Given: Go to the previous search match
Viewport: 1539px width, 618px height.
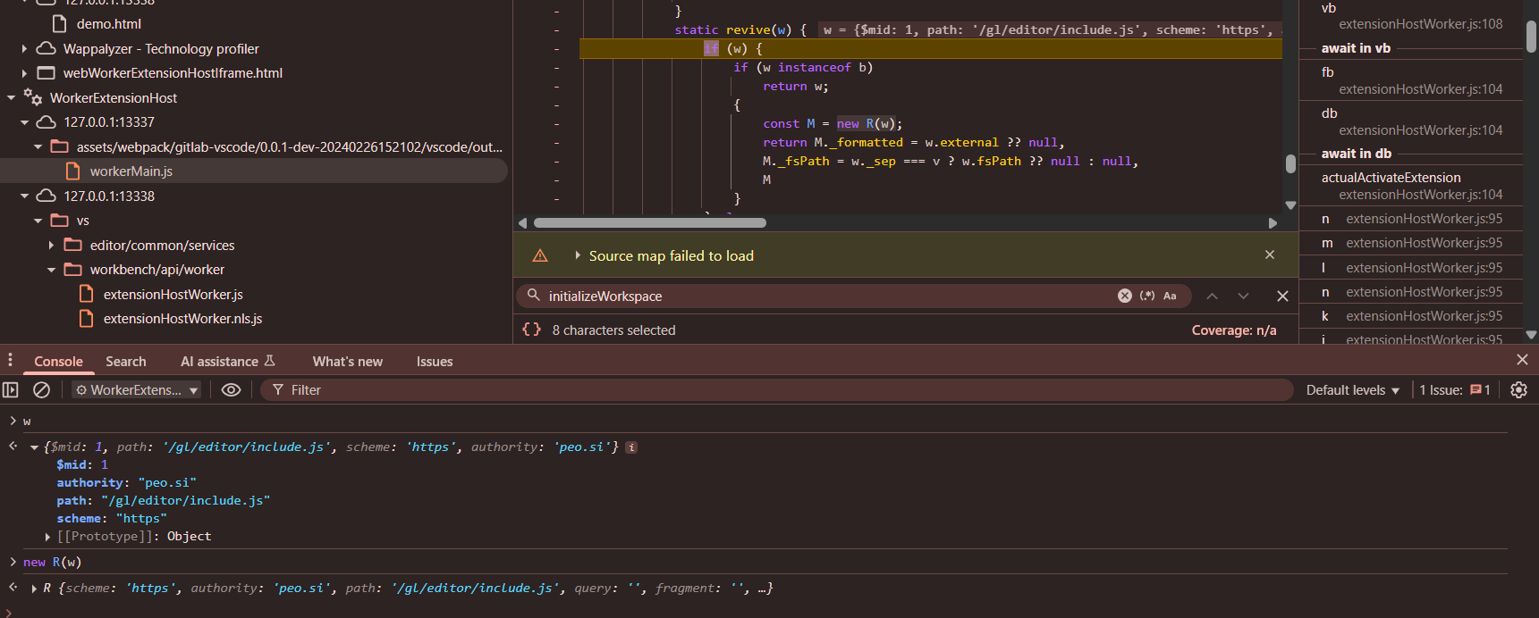Looking at the screenshot, I should (x=1212, y=296).
